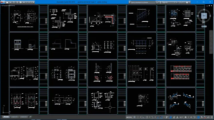Click the Isolate Objects status icon
Image resolution: width=214 pixels, height=120 pixels.
click(x=202, y=117)
